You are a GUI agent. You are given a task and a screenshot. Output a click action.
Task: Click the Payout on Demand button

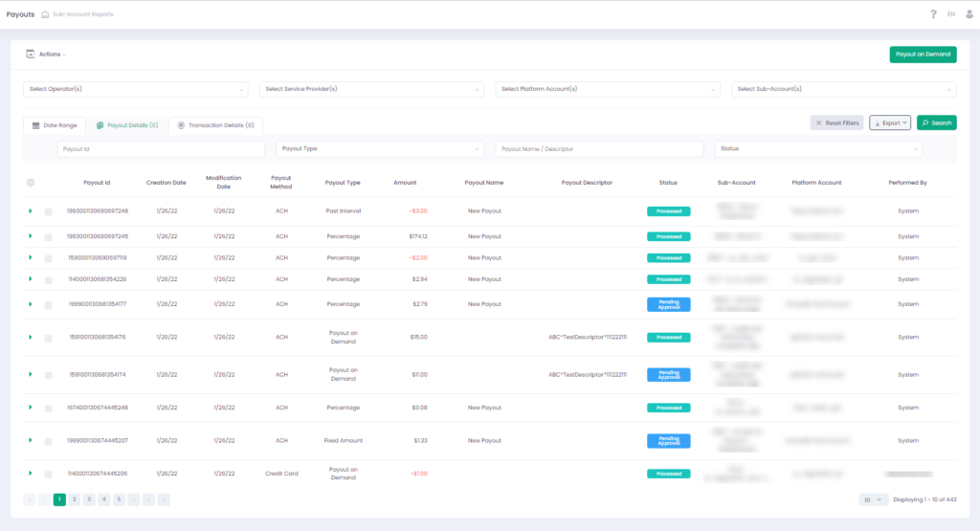tap(923, 55)
